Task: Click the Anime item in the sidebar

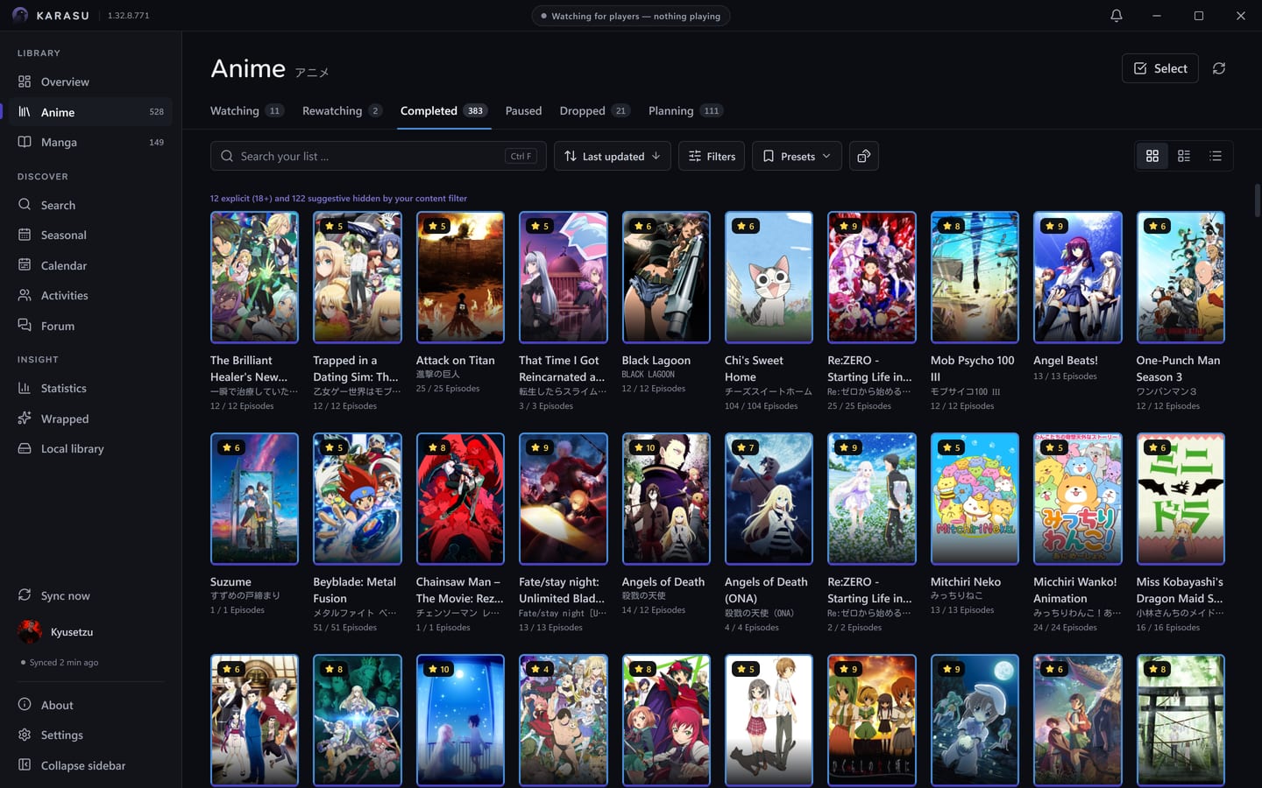Action: [x=90, y=112]
